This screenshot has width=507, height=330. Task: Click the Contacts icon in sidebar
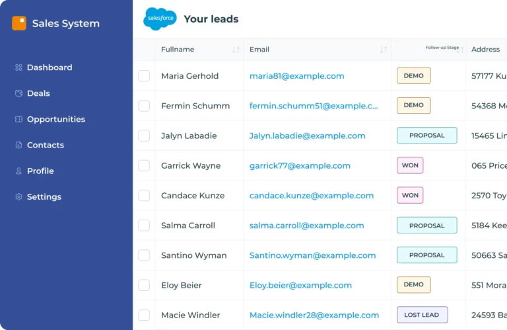coord(18,145)
